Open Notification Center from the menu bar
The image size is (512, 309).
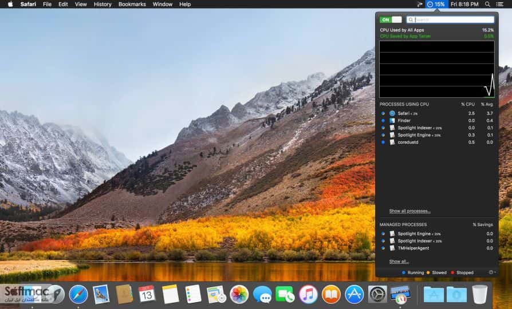click(499, 4)
